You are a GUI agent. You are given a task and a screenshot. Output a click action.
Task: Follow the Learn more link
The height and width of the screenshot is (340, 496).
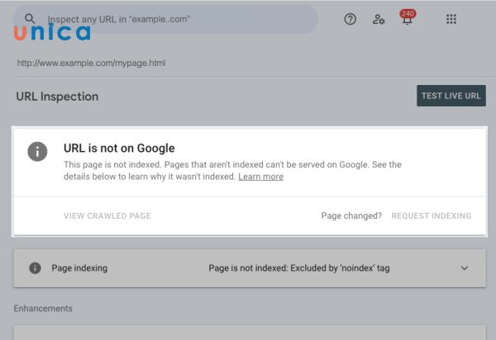[260, 177]
